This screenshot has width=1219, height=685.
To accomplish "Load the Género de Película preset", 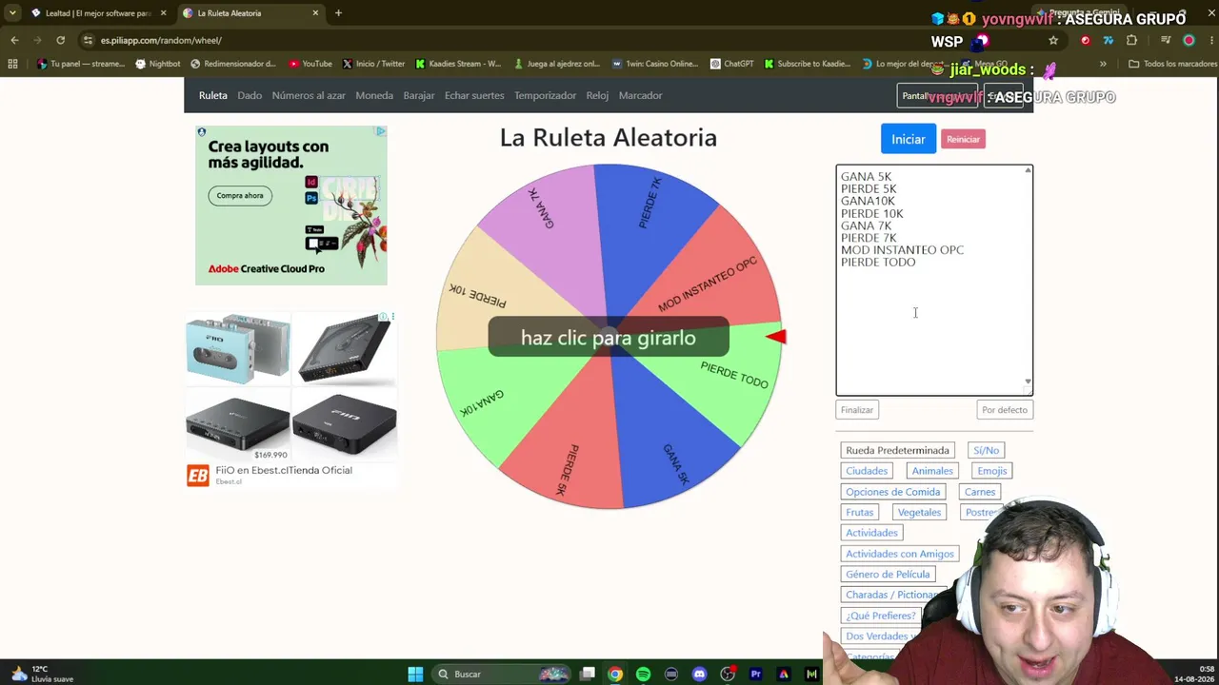I will [x=888, y=574].
